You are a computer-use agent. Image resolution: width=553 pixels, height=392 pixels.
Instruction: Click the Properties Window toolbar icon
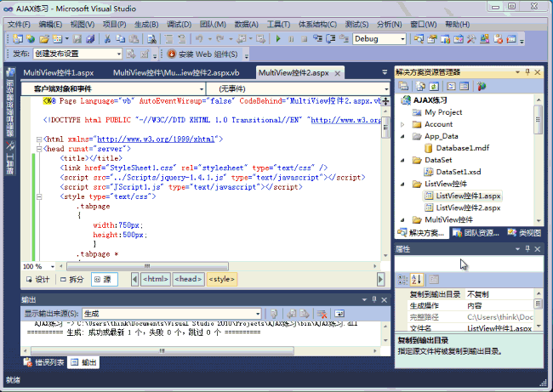[431, 39]
